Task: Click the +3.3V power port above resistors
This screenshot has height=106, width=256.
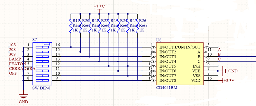Action: coord(99,9)
